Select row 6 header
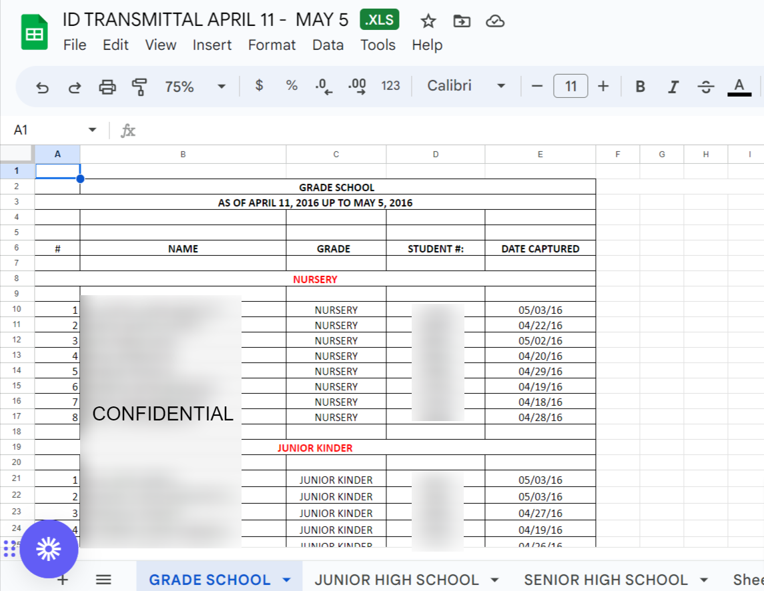The height and width of the screenshot is (591, 764). [17, 248]
